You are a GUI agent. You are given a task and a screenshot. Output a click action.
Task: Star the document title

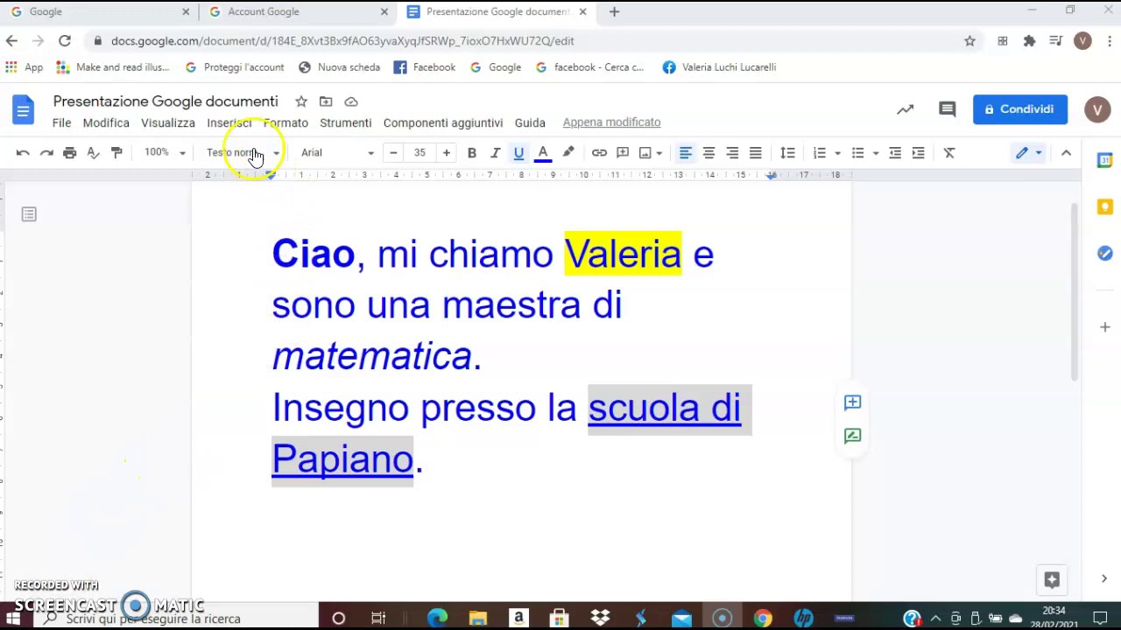[x=301, y=101]
